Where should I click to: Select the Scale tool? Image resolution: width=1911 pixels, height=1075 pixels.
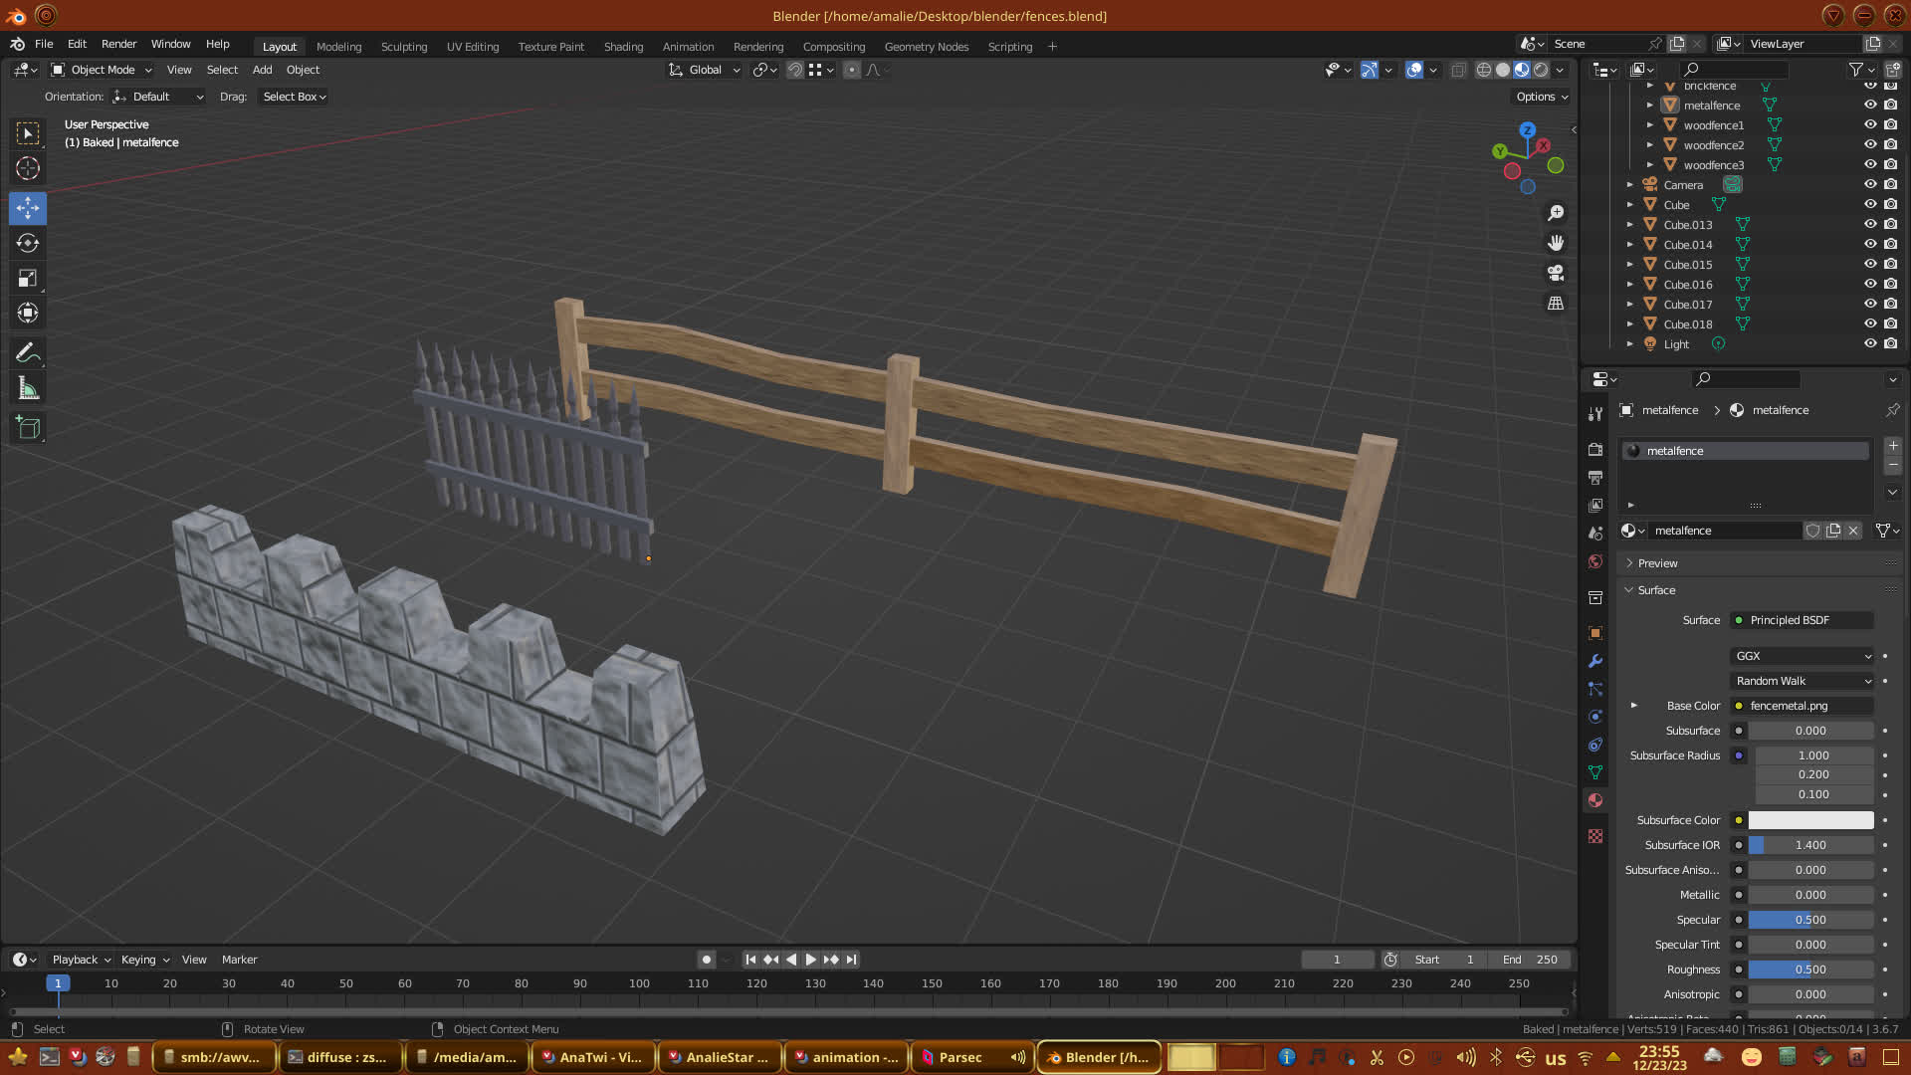pos(28,279)
